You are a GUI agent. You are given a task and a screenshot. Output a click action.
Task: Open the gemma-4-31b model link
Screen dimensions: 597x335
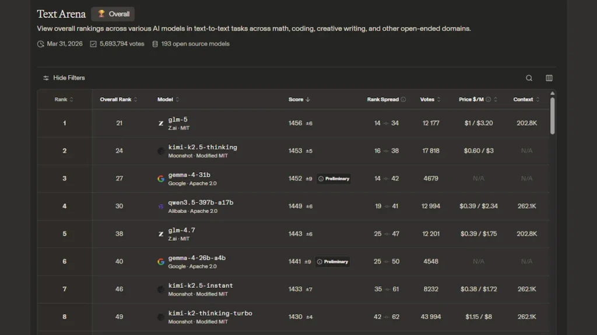click(189, 175)
